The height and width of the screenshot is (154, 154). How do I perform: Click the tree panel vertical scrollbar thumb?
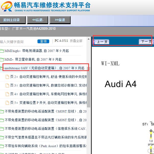click(x=88, y=87)
